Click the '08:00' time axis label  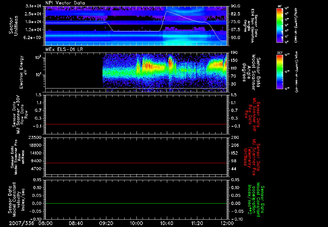click(x=45, y=223)
